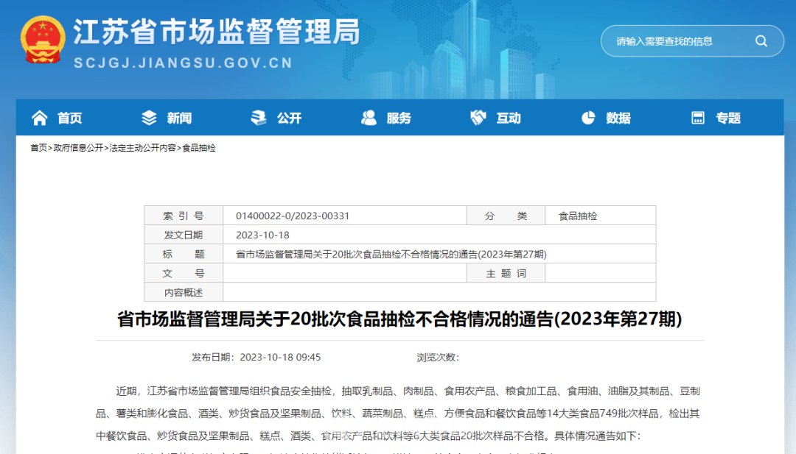Click 法定主动公开内容 breadcrumb link
This screenshot has height=454, width=796.
point(143,148)
